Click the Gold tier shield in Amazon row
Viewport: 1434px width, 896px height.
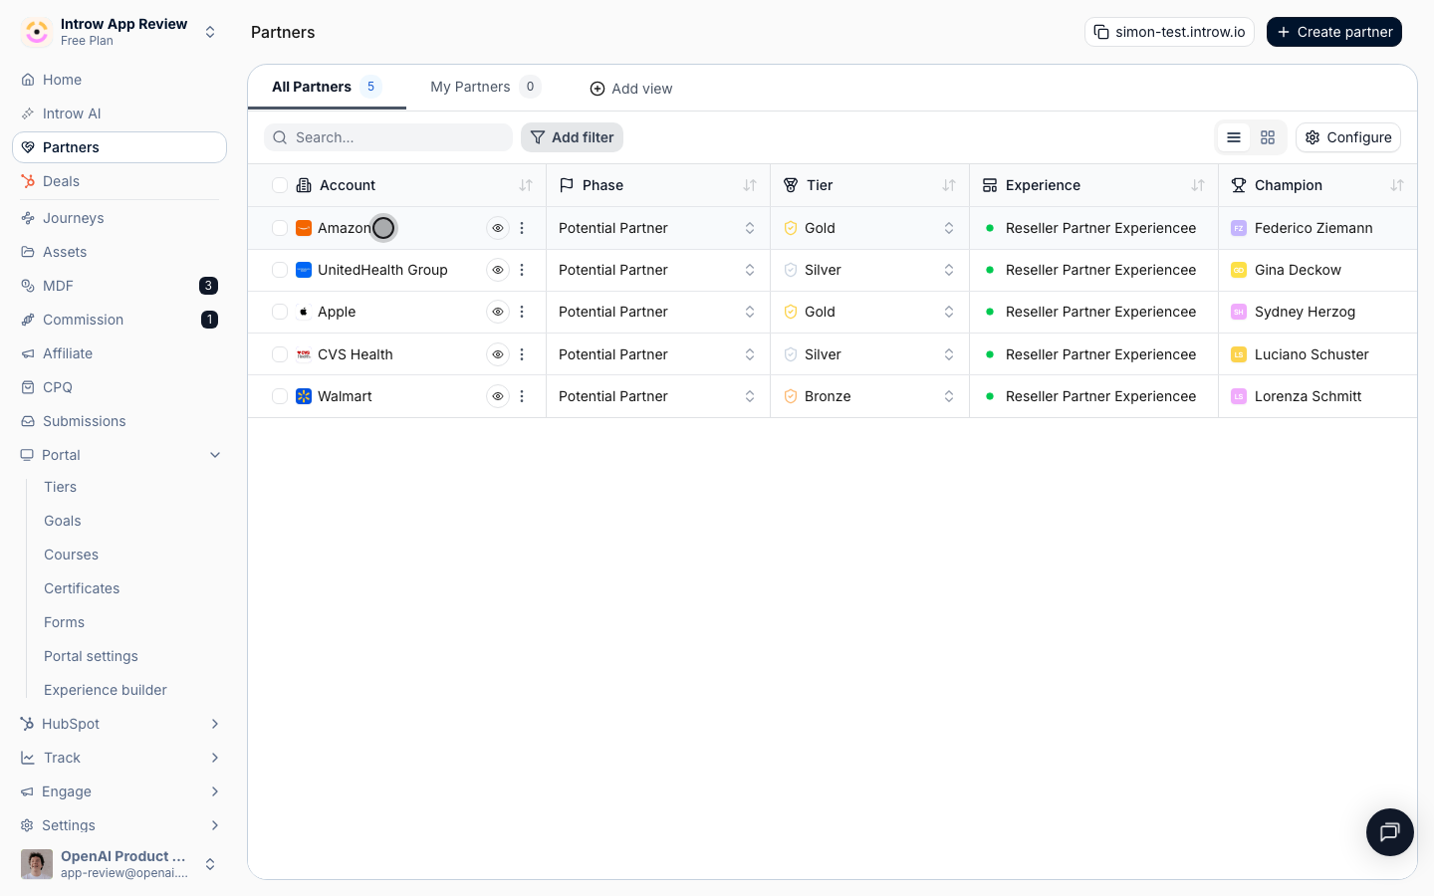click(791, 228)
